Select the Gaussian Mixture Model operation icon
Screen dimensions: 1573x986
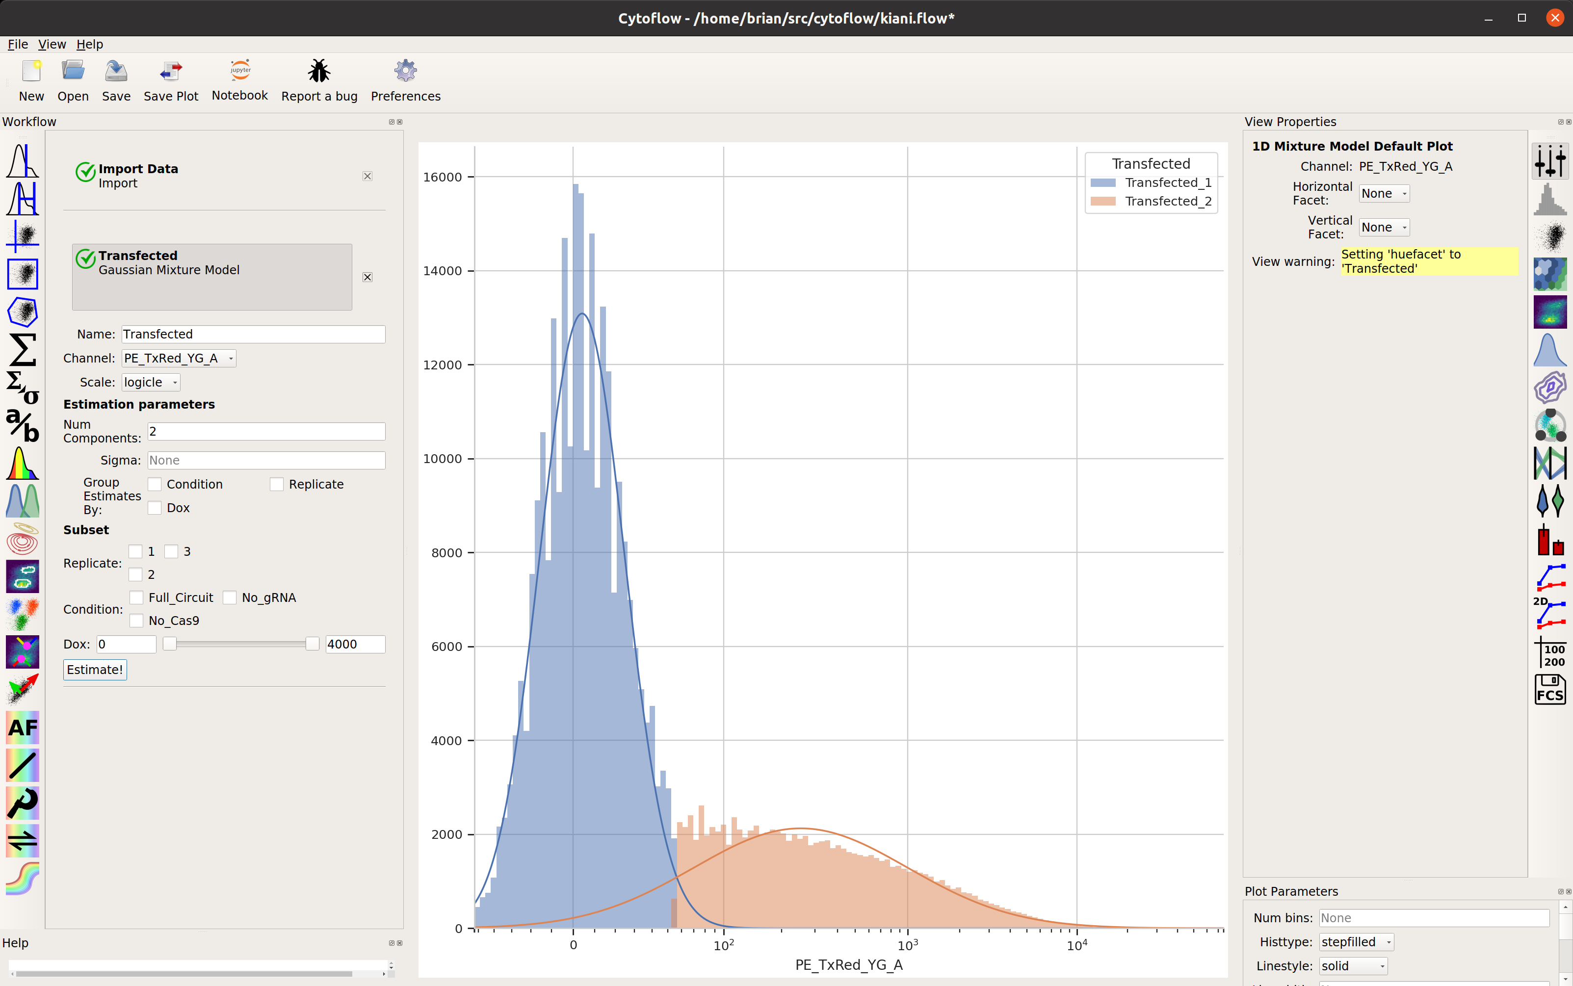[x=22, y=501]
